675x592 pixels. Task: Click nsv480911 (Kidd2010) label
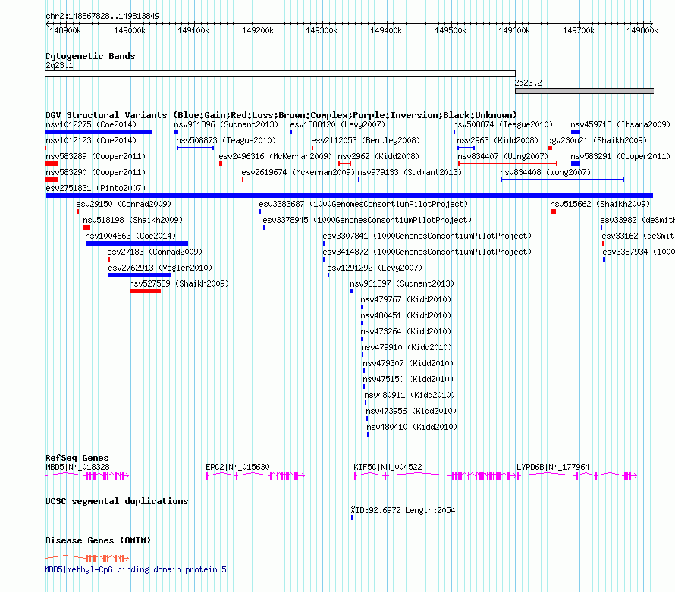[x=410, y=395]
